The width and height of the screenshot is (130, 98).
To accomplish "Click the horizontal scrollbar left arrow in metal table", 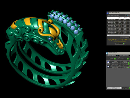I will point(108,35).
